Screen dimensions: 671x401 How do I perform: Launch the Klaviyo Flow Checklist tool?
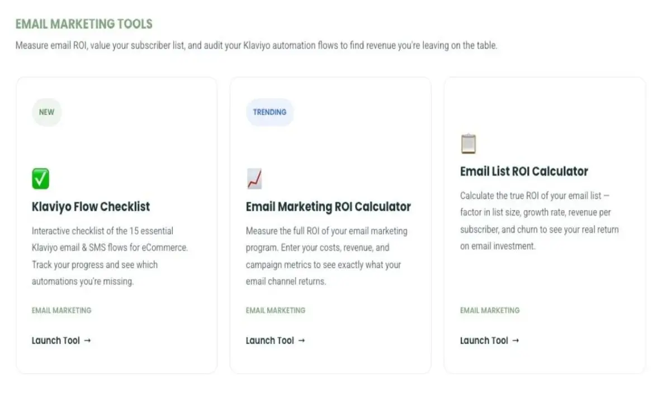(55, 340)
